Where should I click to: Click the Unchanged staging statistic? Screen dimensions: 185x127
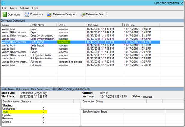pos(9,109)
